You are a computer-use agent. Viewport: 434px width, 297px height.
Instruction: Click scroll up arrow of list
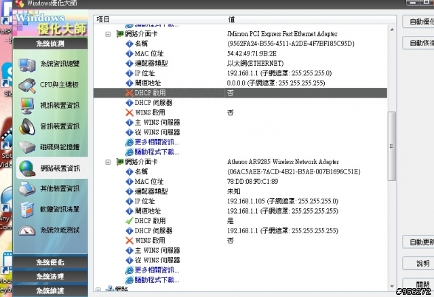[392, 29]
